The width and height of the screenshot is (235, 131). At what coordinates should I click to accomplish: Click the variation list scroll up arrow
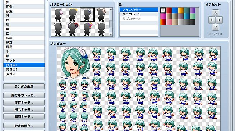pos(111,9)
